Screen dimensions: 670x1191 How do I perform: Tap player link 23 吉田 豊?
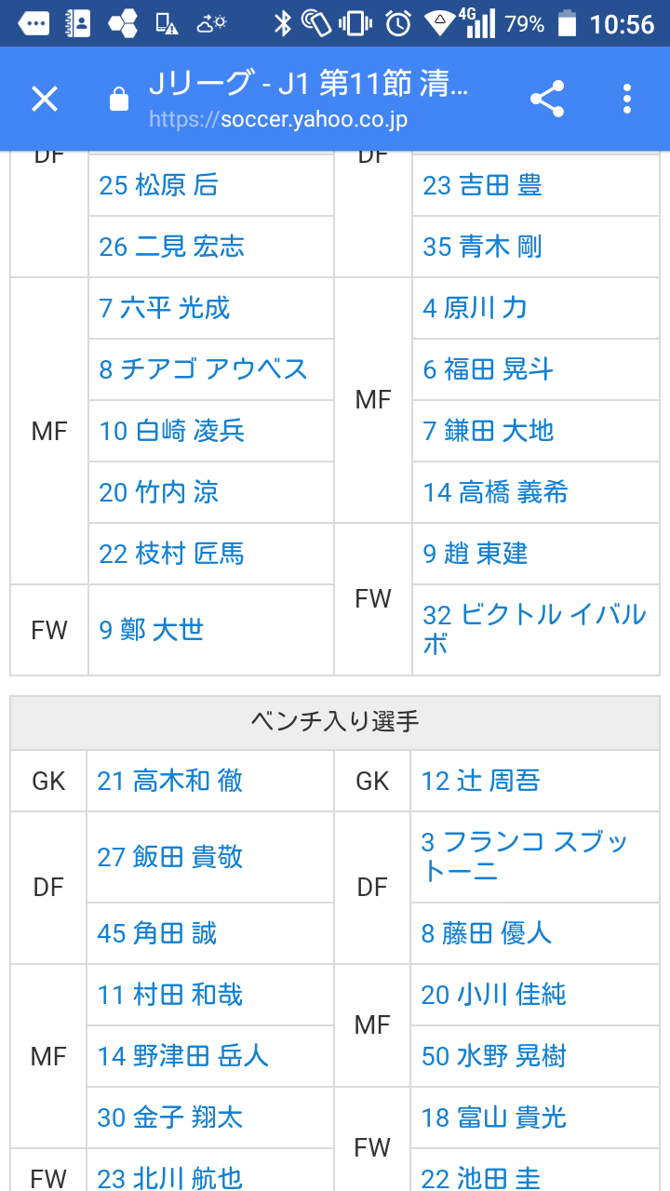pyautogui.click(x=482, y=185)
